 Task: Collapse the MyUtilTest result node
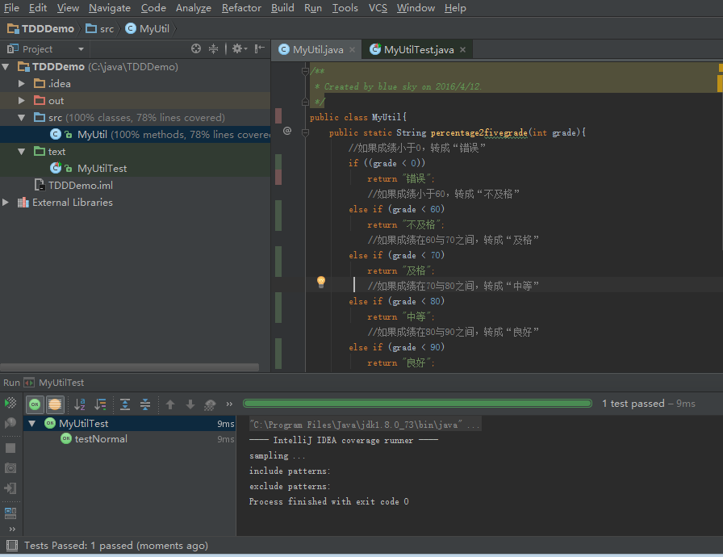click(x=31, y=423)
